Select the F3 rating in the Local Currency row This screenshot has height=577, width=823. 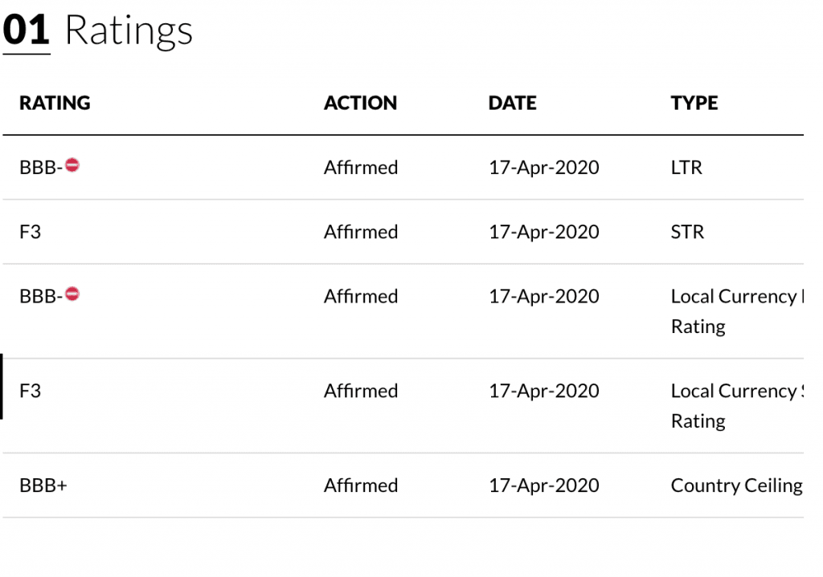point(30,391)
